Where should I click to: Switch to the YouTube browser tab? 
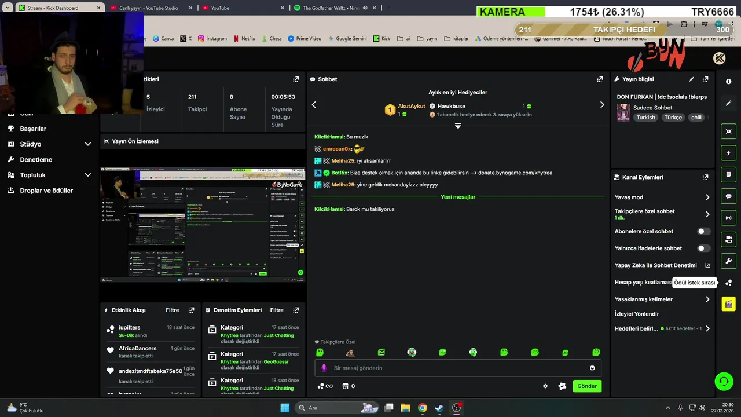click(x=244, y=8)
